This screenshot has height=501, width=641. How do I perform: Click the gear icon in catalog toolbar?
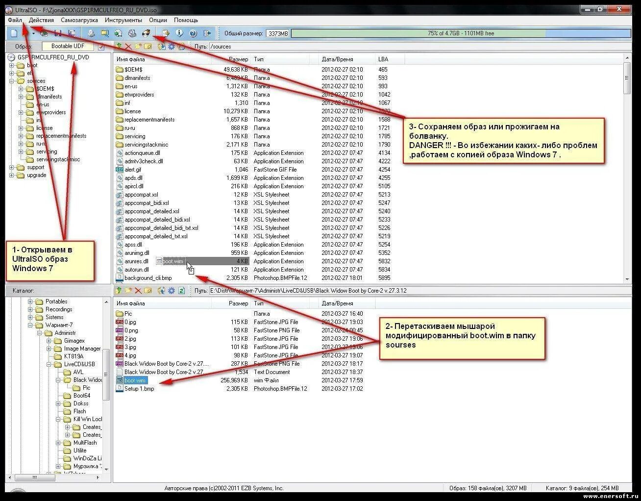(x=172, y=291)
